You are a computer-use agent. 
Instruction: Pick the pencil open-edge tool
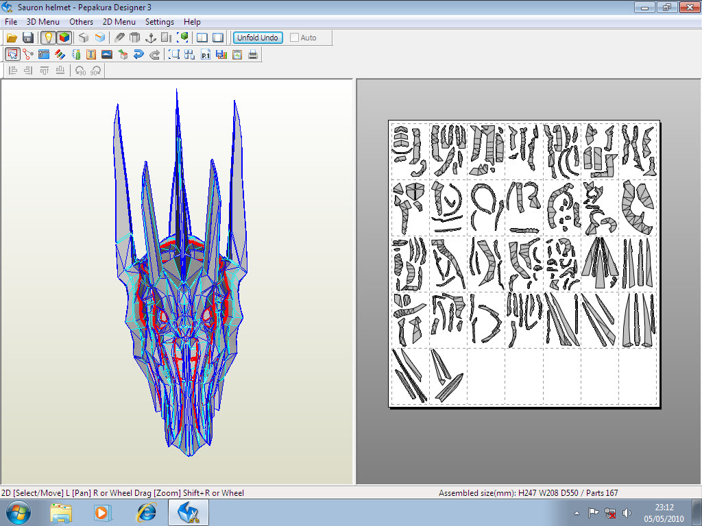119,38
